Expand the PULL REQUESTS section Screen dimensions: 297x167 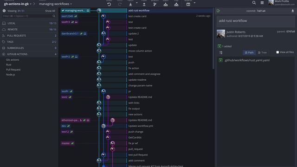29,36
